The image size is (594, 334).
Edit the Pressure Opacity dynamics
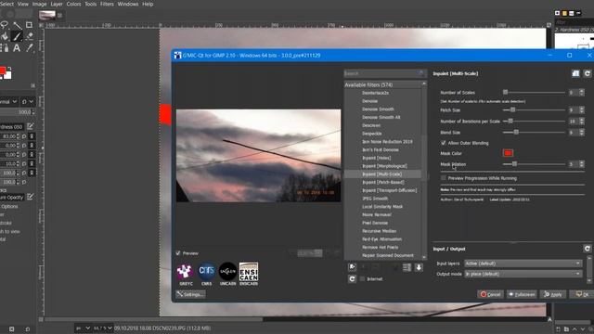30,197
